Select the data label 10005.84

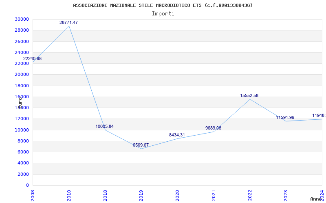pos(105,126)
